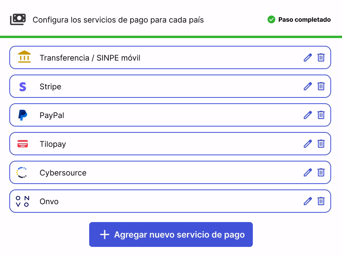The width and height of the screenshot is (342, 257).
Task: Open the edit pencil for Tilopay
Action: pos(307,144)
